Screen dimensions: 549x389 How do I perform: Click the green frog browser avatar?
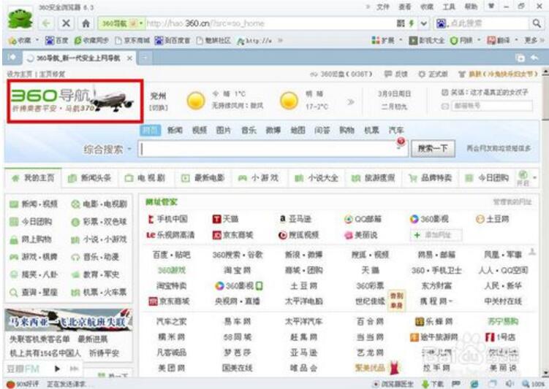point(20,18)
